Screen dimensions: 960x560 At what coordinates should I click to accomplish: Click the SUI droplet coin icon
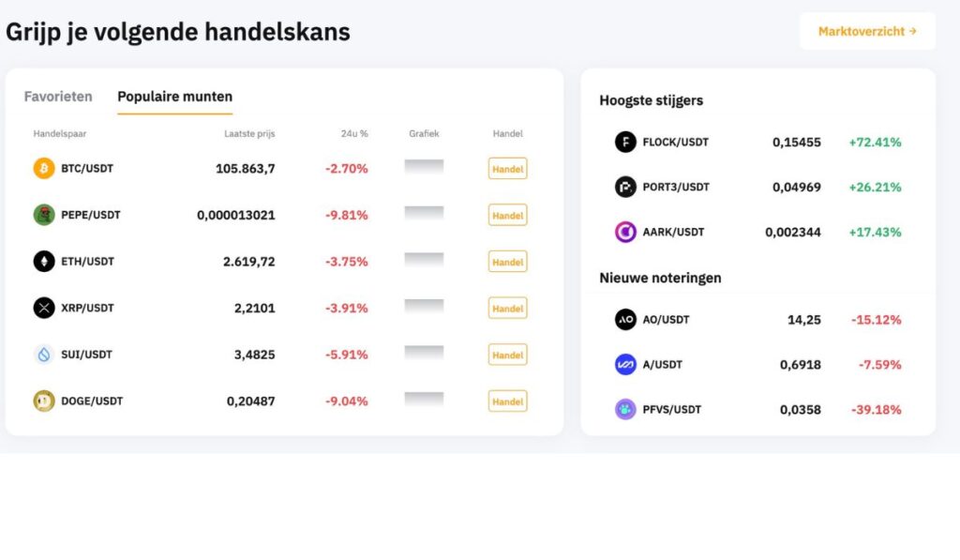[44, 355]
